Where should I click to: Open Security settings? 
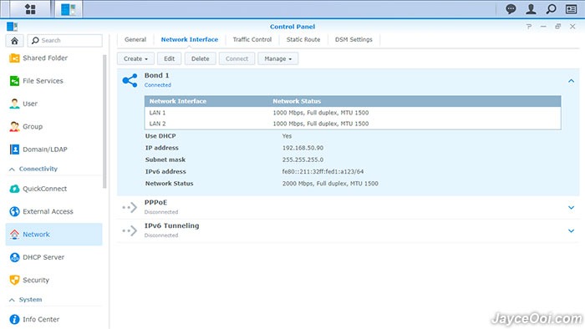54,281
